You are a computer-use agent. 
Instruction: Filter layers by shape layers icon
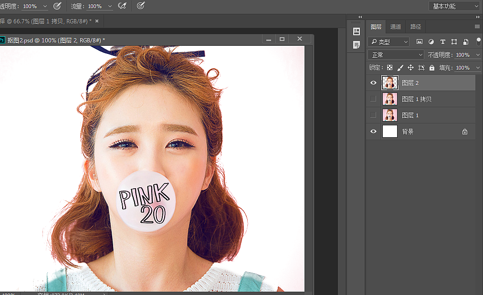[x=454, y=41]
